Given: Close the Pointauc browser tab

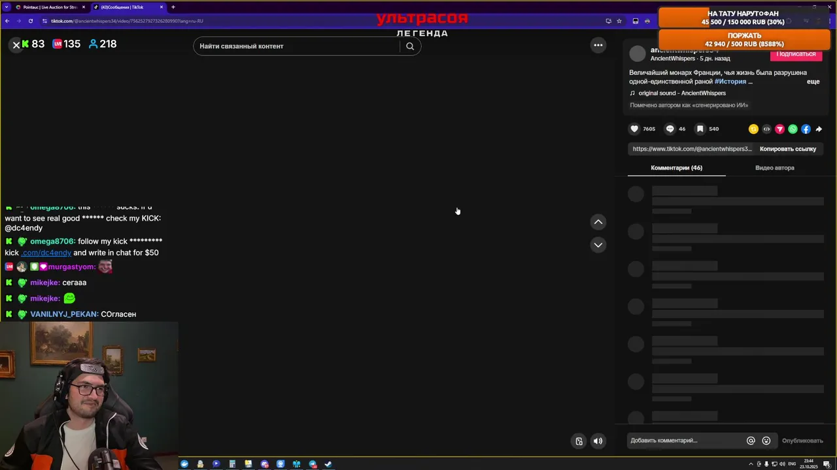Looking at the screenshot, I should coord(84,7).
